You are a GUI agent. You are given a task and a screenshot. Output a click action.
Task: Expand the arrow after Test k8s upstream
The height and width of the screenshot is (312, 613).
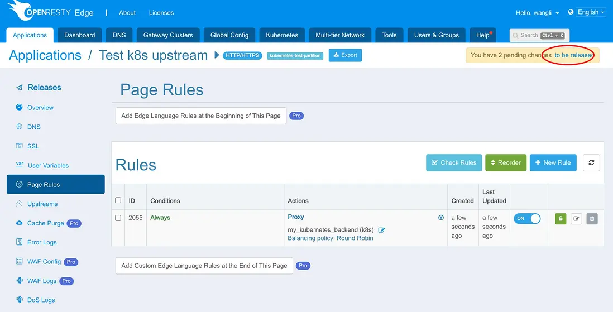click(217, 55)
